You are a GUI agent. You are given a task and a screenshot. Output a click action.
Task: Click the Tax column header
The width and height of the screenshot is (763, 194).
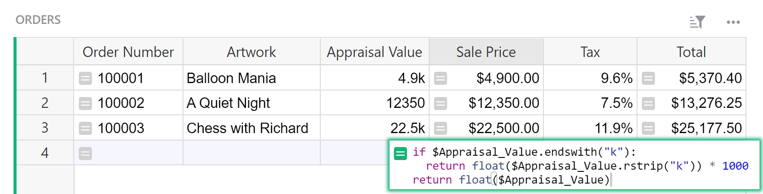(590, 52)
